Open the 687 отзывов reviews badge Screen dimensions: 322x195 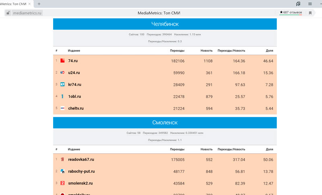291,12
